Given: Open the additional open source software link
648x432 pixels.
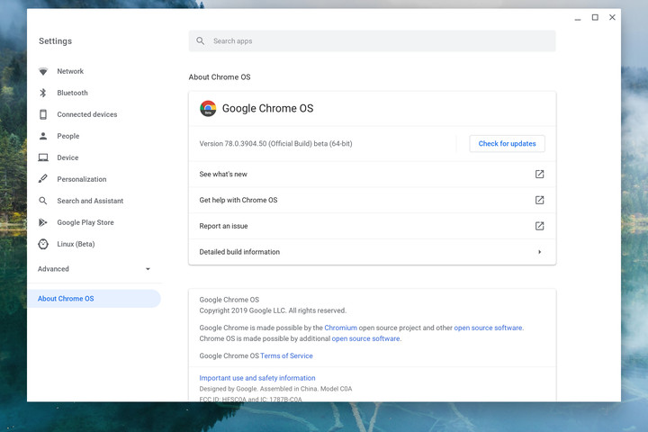Looking at the screenshot, I should coord(365,338).
